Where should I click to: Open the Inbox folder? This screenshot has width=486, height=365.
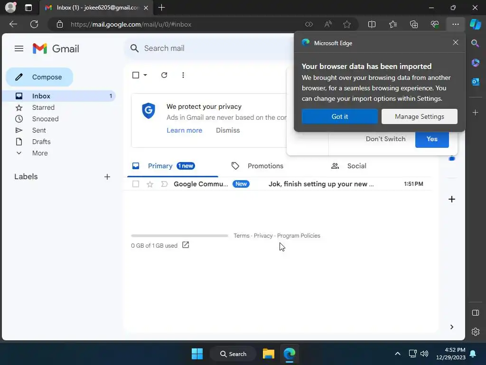[x=59, y=96]
